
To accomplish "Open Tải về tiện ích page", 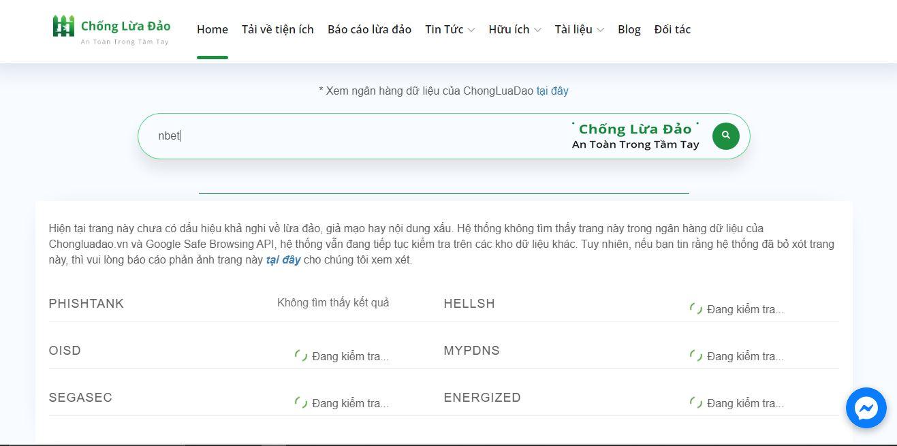I will coord(277,29).
